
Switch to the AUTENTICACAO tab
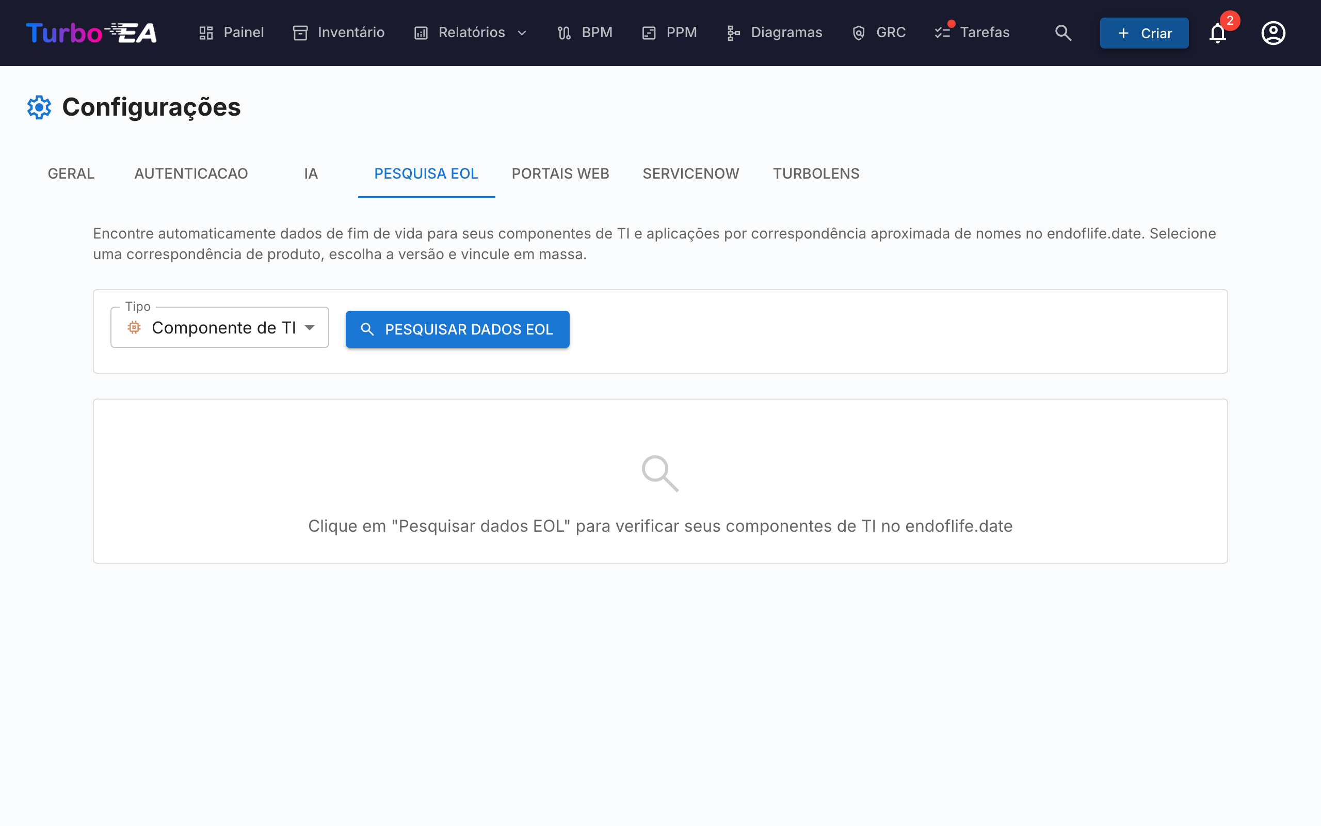click(x=191, y=174)
